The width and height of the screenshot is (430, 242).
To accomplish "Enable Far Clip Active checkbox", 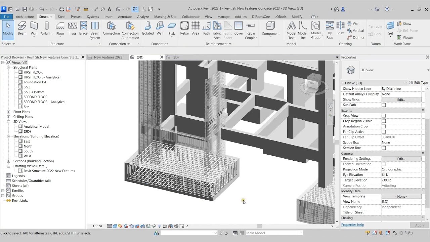I will click(384, 132).
